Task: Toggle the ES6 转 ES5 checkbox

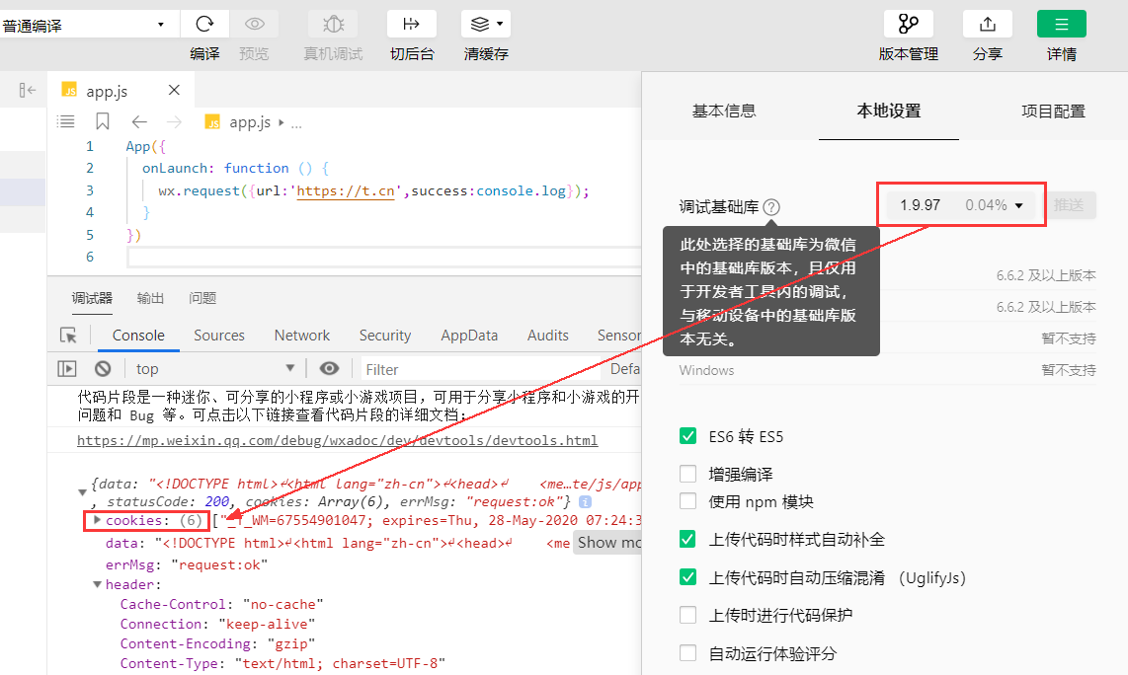Action: click(x=687, y=436)
